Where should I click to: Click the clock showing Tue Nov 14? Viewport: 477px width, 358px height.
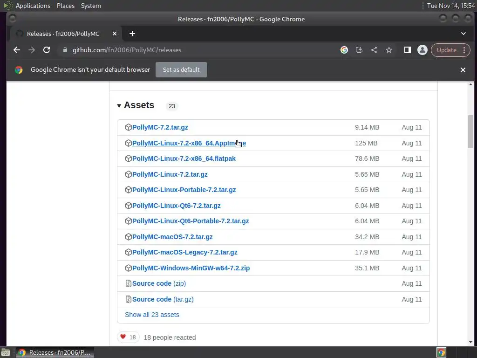point(451,6)
